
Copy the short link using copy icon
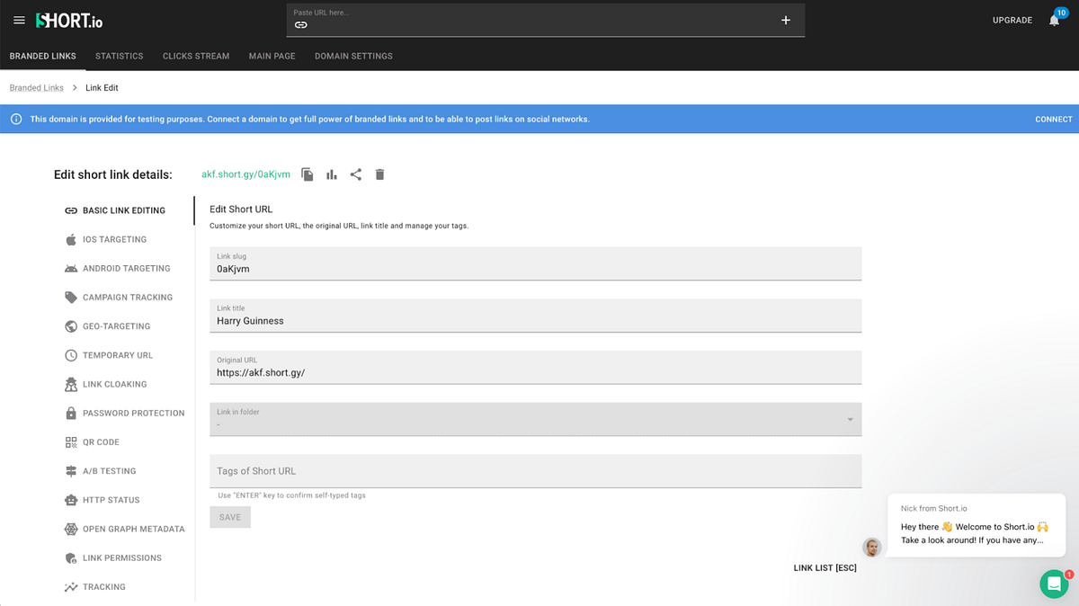click(307, 174)
